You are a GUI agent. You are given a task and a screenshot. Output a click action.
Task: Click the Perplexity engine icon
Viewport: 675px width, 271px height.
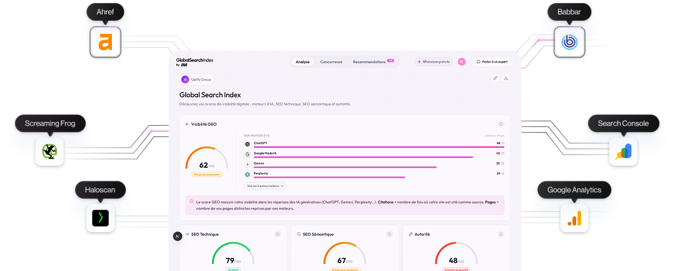click(248, 175)
